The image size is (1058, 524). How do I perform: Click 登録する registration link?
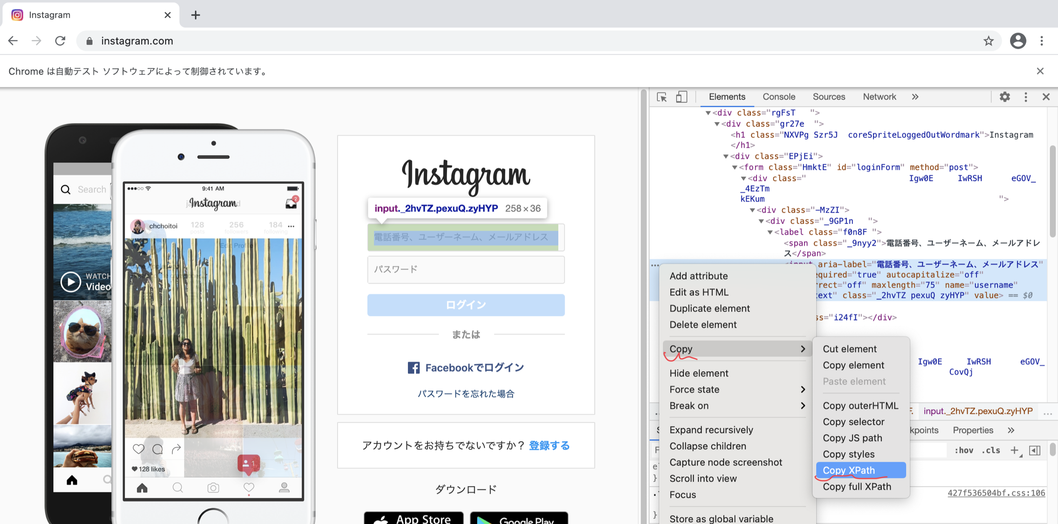[549, 445]
